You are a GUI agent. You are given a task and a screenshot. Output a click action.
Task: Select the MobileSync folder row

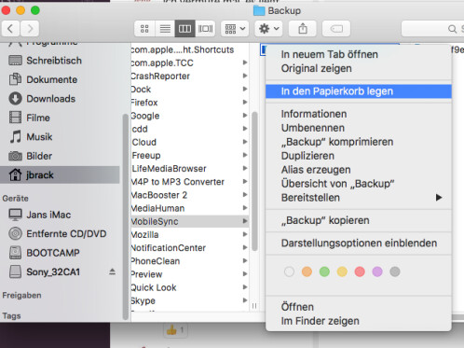pyautogui.click(x=190, y=221)
